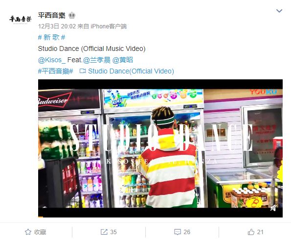Expand the post options chevron menu

pos(279,11)
